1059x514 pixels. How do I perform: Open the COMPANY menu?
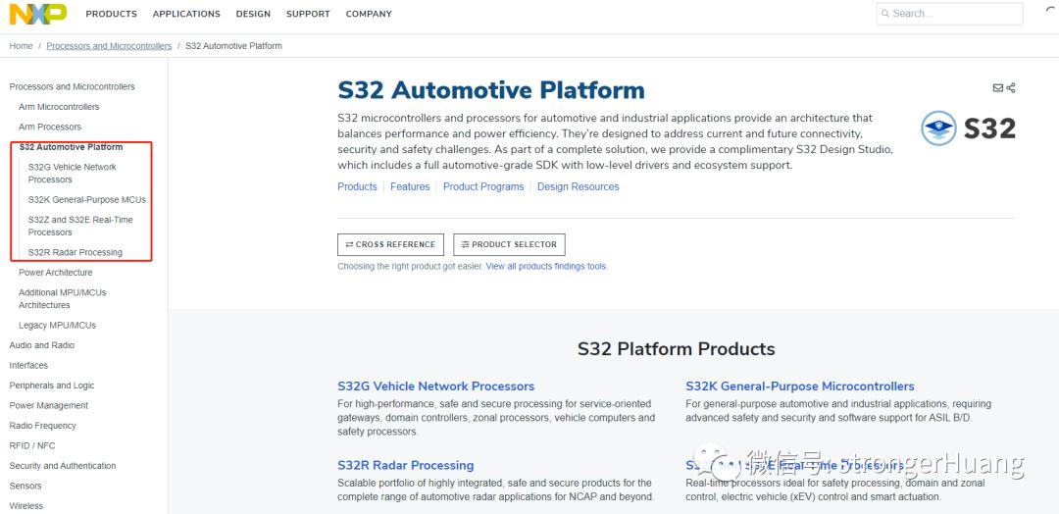369,14
